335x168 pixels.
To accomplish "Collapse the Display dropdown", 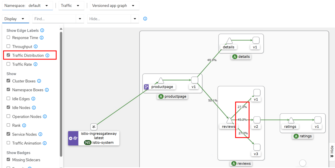I will pos(16,19).
